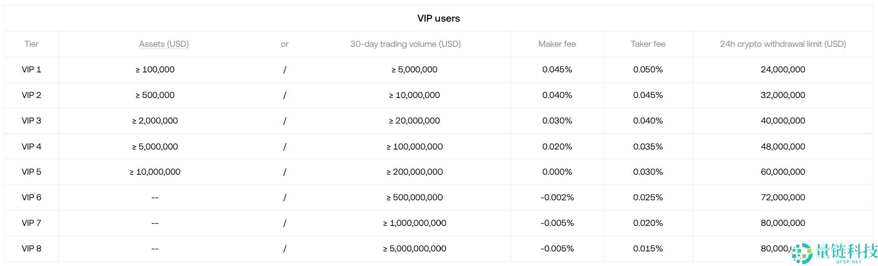Image resolution: width=878 pixels, height=266 pixels.
Task: Click the Maker fee column header
Action: point(557,44)
